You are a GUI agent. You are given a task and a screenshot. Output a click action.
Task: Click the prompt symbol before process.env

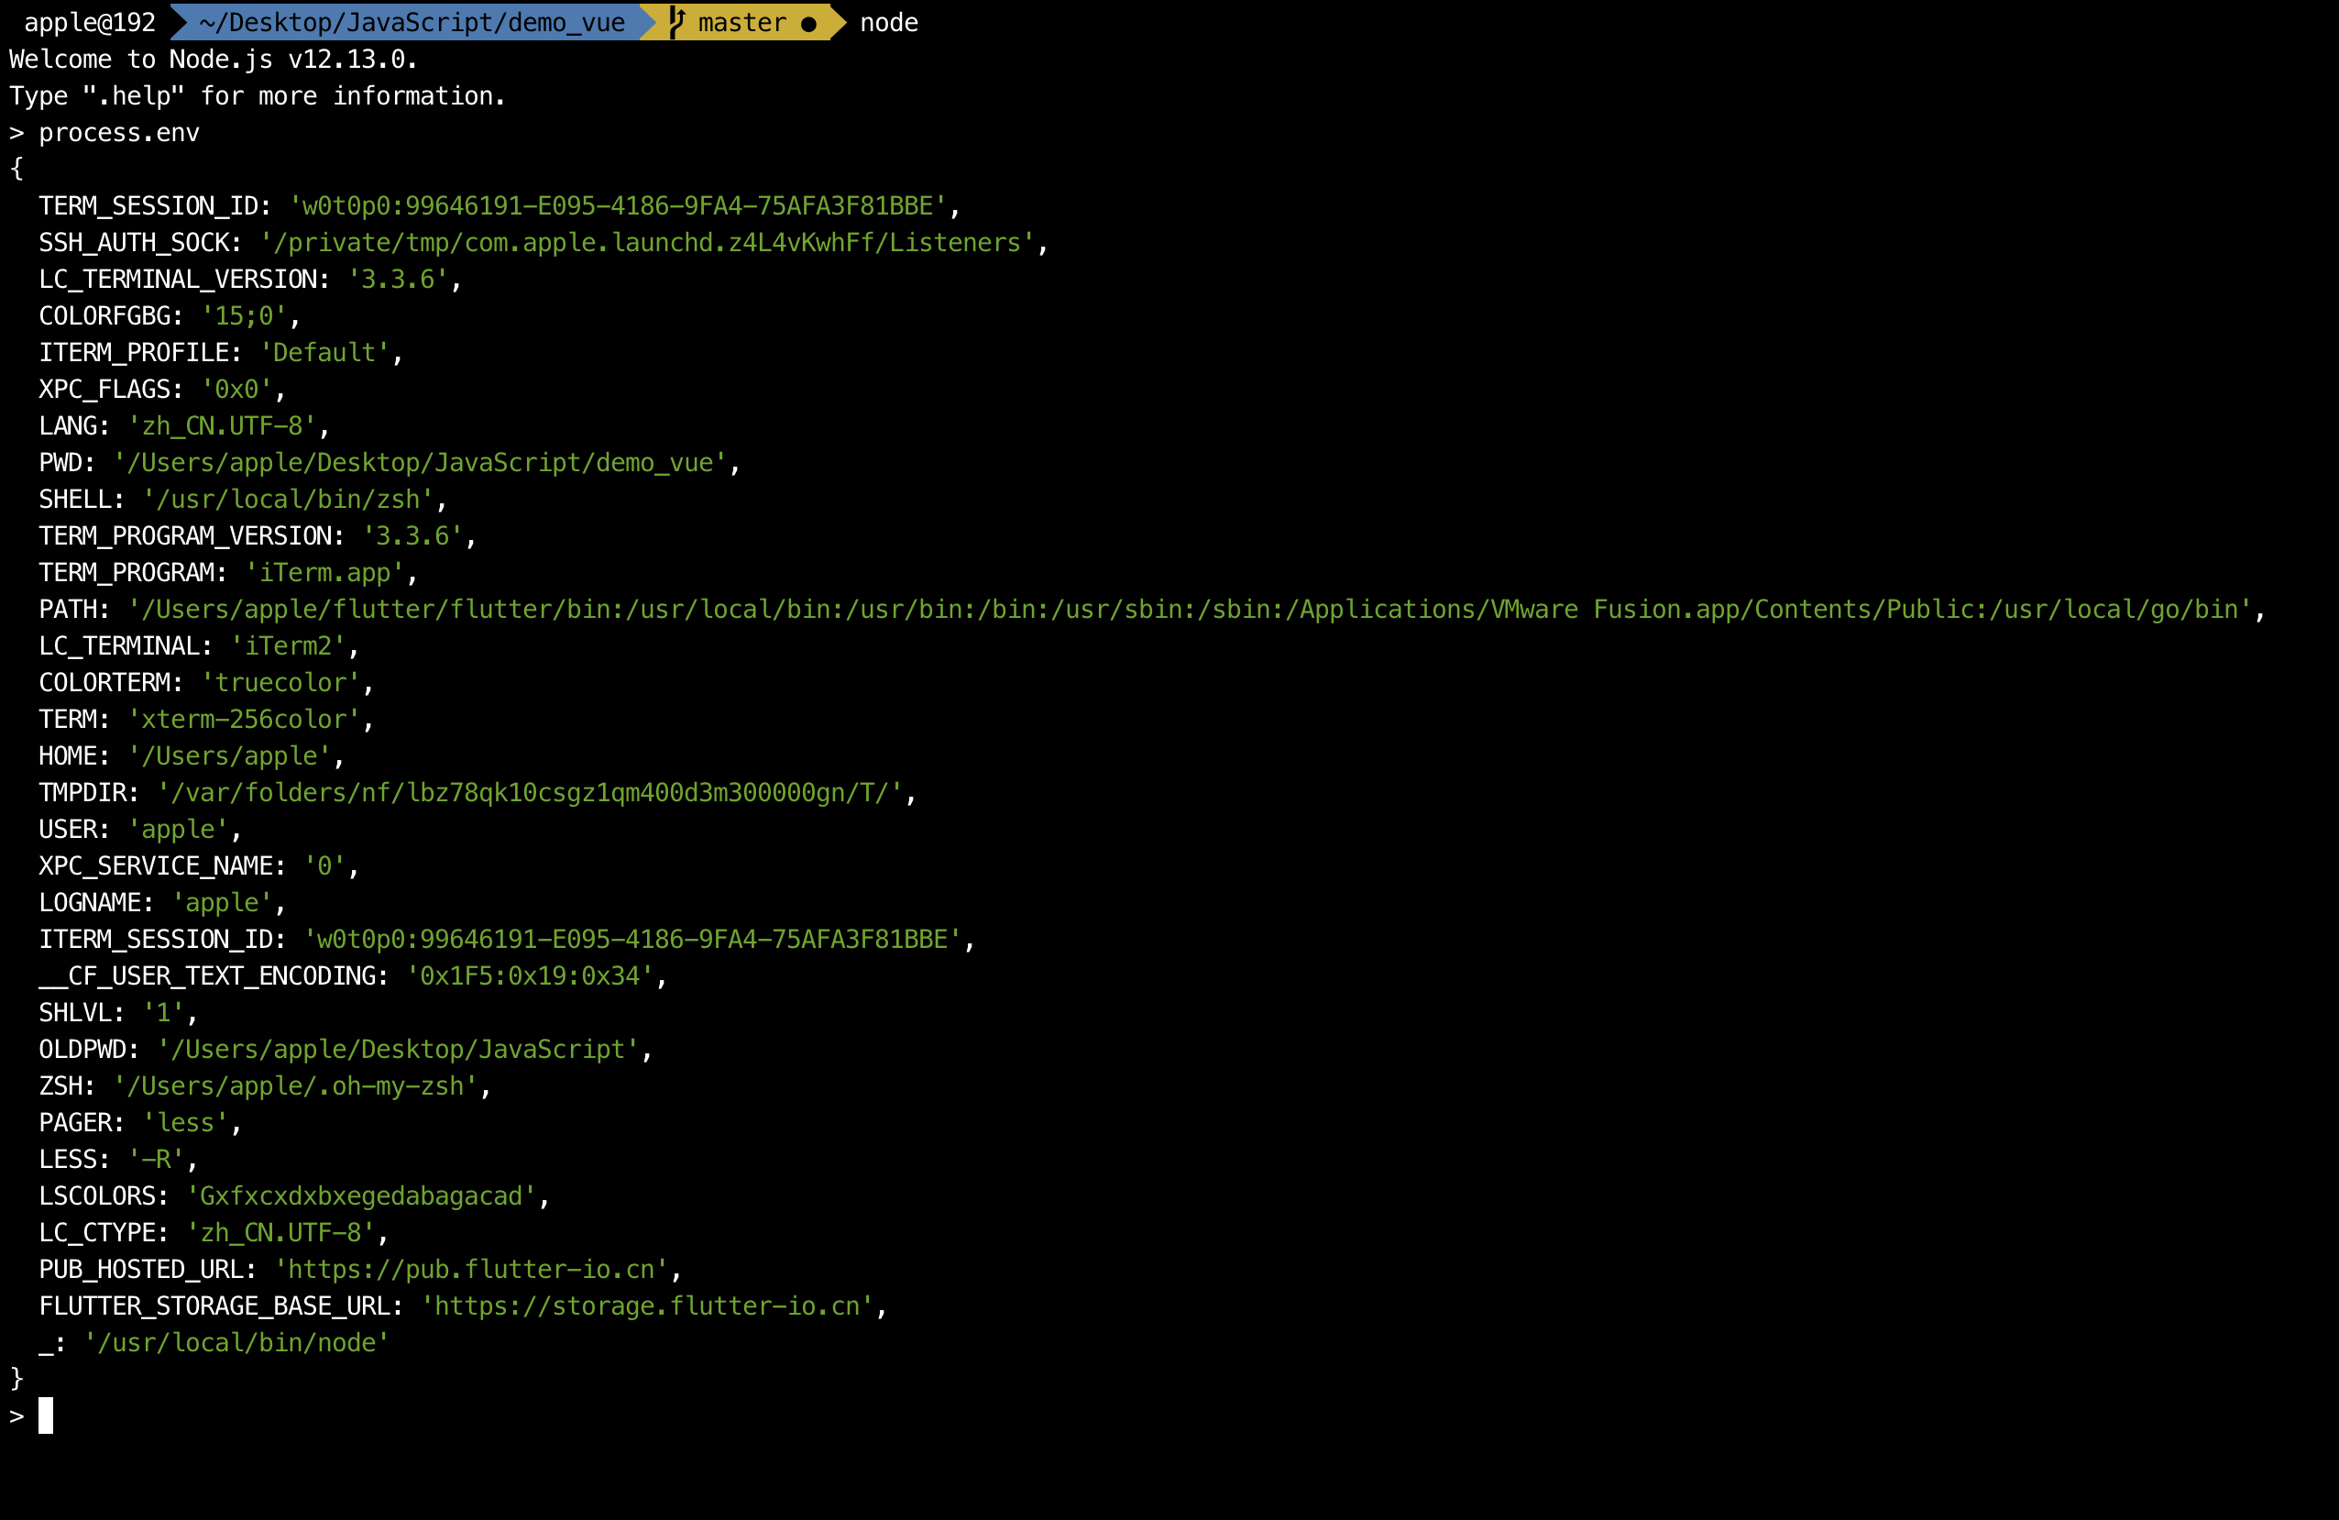click(16, 133)
